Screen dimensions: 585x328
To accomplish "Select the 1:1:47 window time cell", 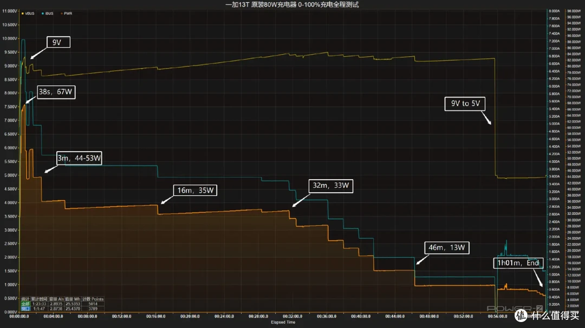I will pos(39,309).
